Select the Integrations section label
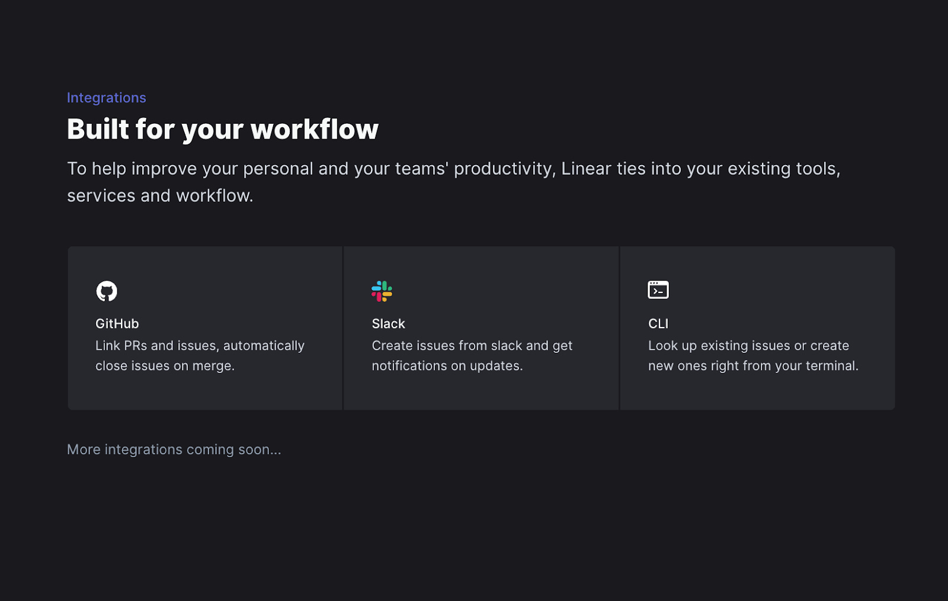This screenshot has width=948, height=601. (x=107, y=98)
